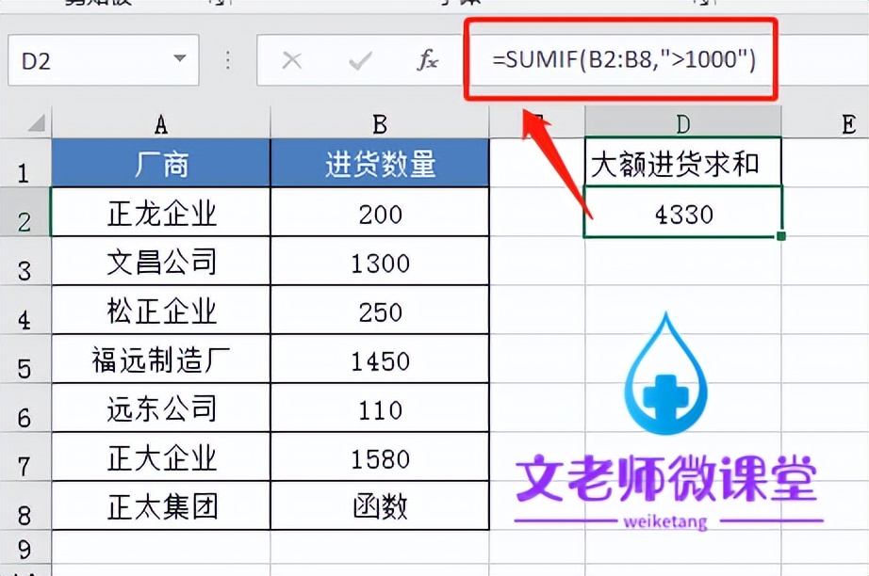The image size is (869, 576).
Task: Select cell D2 showing 4330
Action: click(x=682, y=213)
